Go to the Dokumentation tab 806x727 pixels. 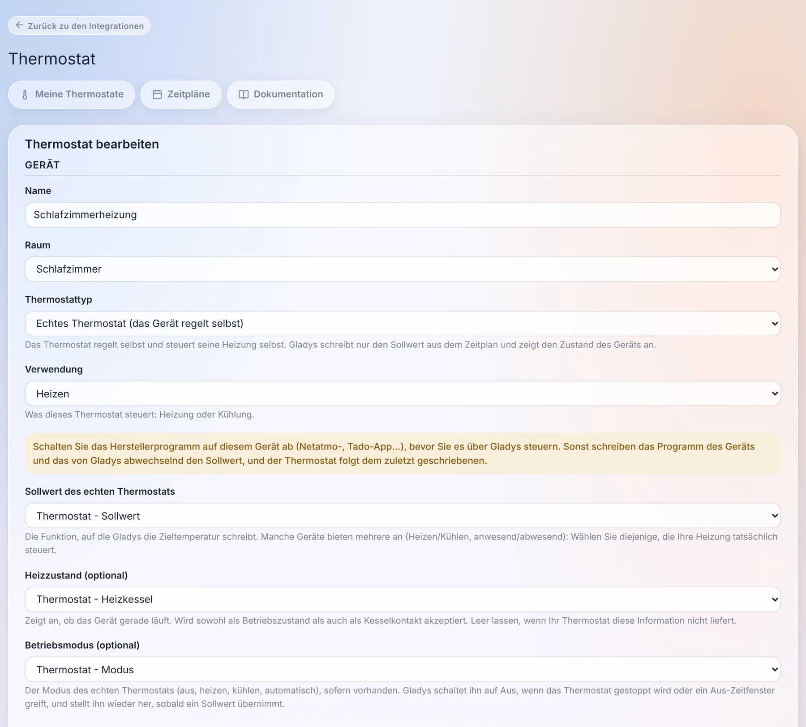point(281,94)
